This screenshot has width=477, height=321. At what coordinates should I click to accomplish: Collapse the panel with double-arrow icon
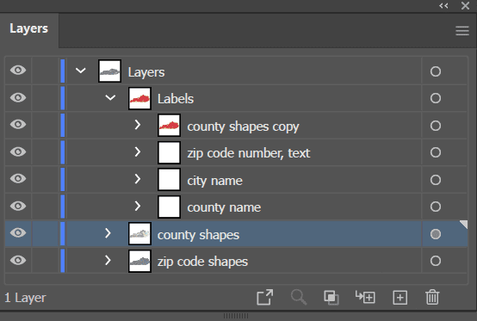pyautogui.click(x=443, y=5)
